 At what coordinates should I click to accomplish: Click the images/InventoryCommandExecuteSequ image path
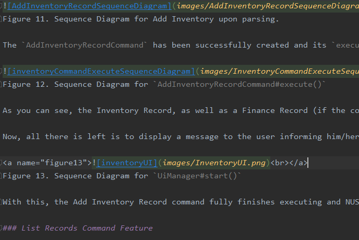point(280,71)
